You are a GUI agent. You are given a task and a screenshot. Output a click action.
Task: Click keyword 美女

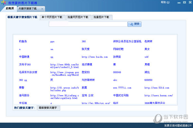[x=147, y=49]
